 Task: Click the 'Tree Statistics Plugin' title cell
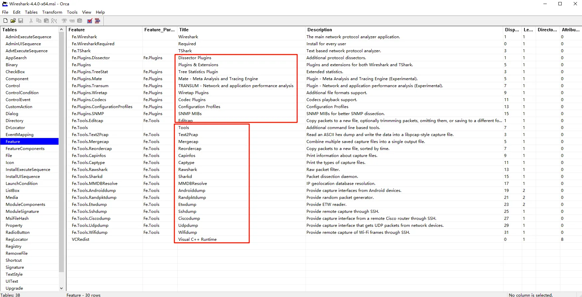coord(198,72)
